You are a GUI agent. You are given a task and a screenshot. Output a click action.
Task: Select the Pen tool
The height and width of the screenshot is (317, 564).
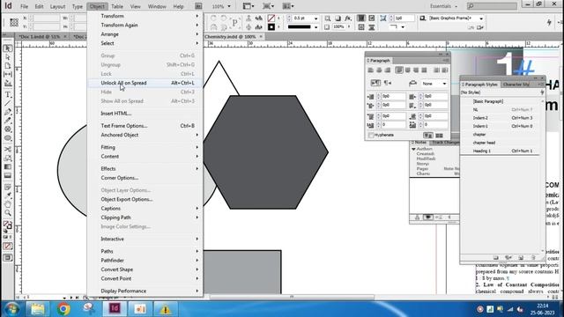coord(8,112)
